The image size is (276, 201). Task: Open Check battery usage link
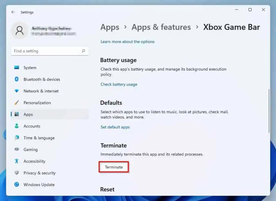point(119,84)
